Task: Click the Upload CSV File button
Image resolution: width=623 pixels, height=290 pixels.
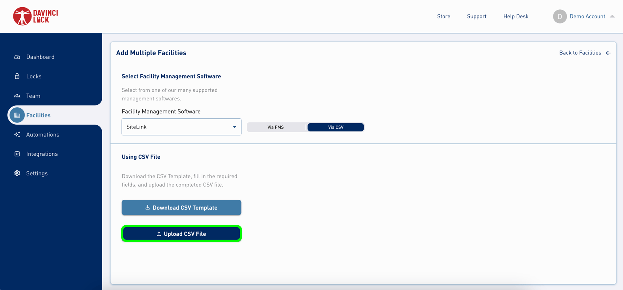Action: (181, 234)
